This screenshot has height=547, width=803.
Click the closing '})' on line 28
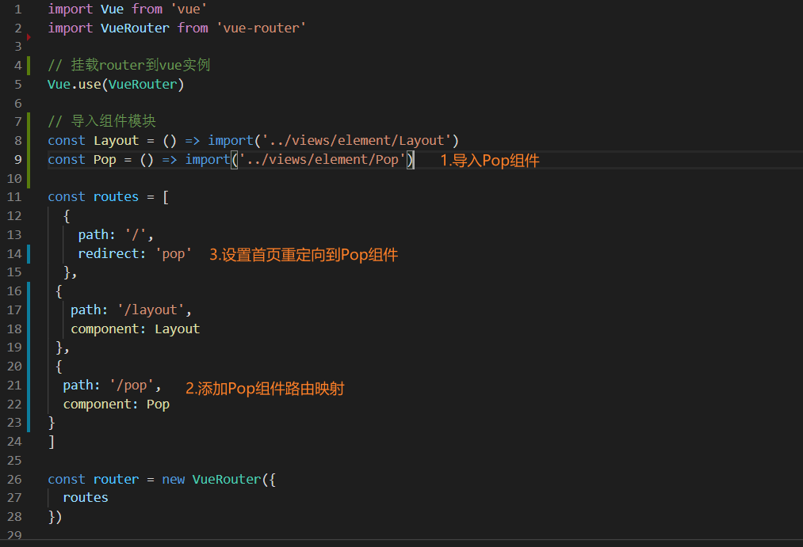[x=55, y=516]
